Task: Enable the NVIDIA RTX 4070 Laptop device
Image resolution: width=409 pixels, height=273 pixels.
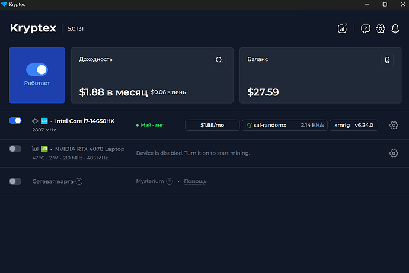Action: 15,149
